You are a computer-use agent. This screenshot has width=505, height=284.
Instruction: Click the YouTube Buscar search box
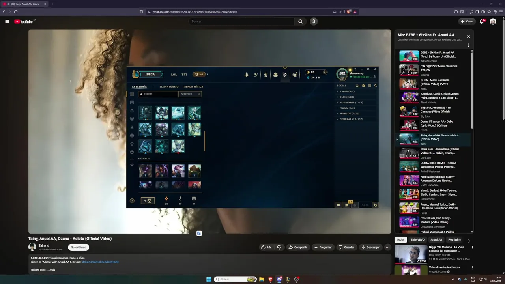(241, 21)
